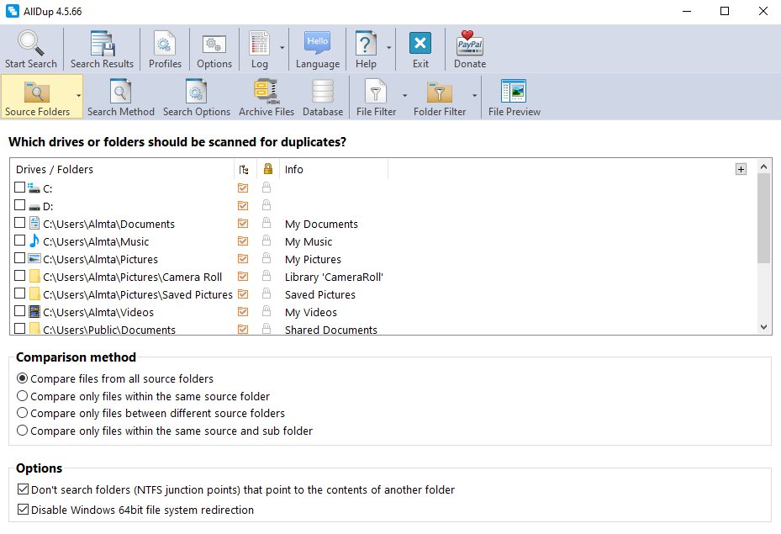This screenshot has height=534, width=781.
Task: Switch to the Search Method tab
Action: pos(120,97)
